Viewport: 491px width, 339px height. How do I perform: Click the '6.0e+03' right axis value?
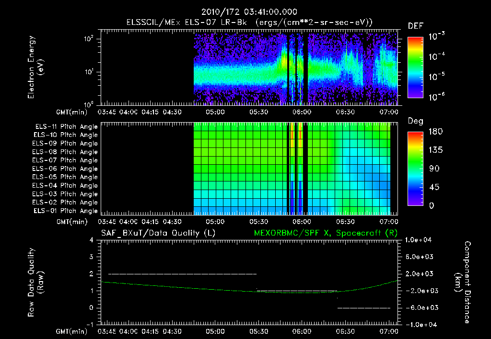point(419,257)
